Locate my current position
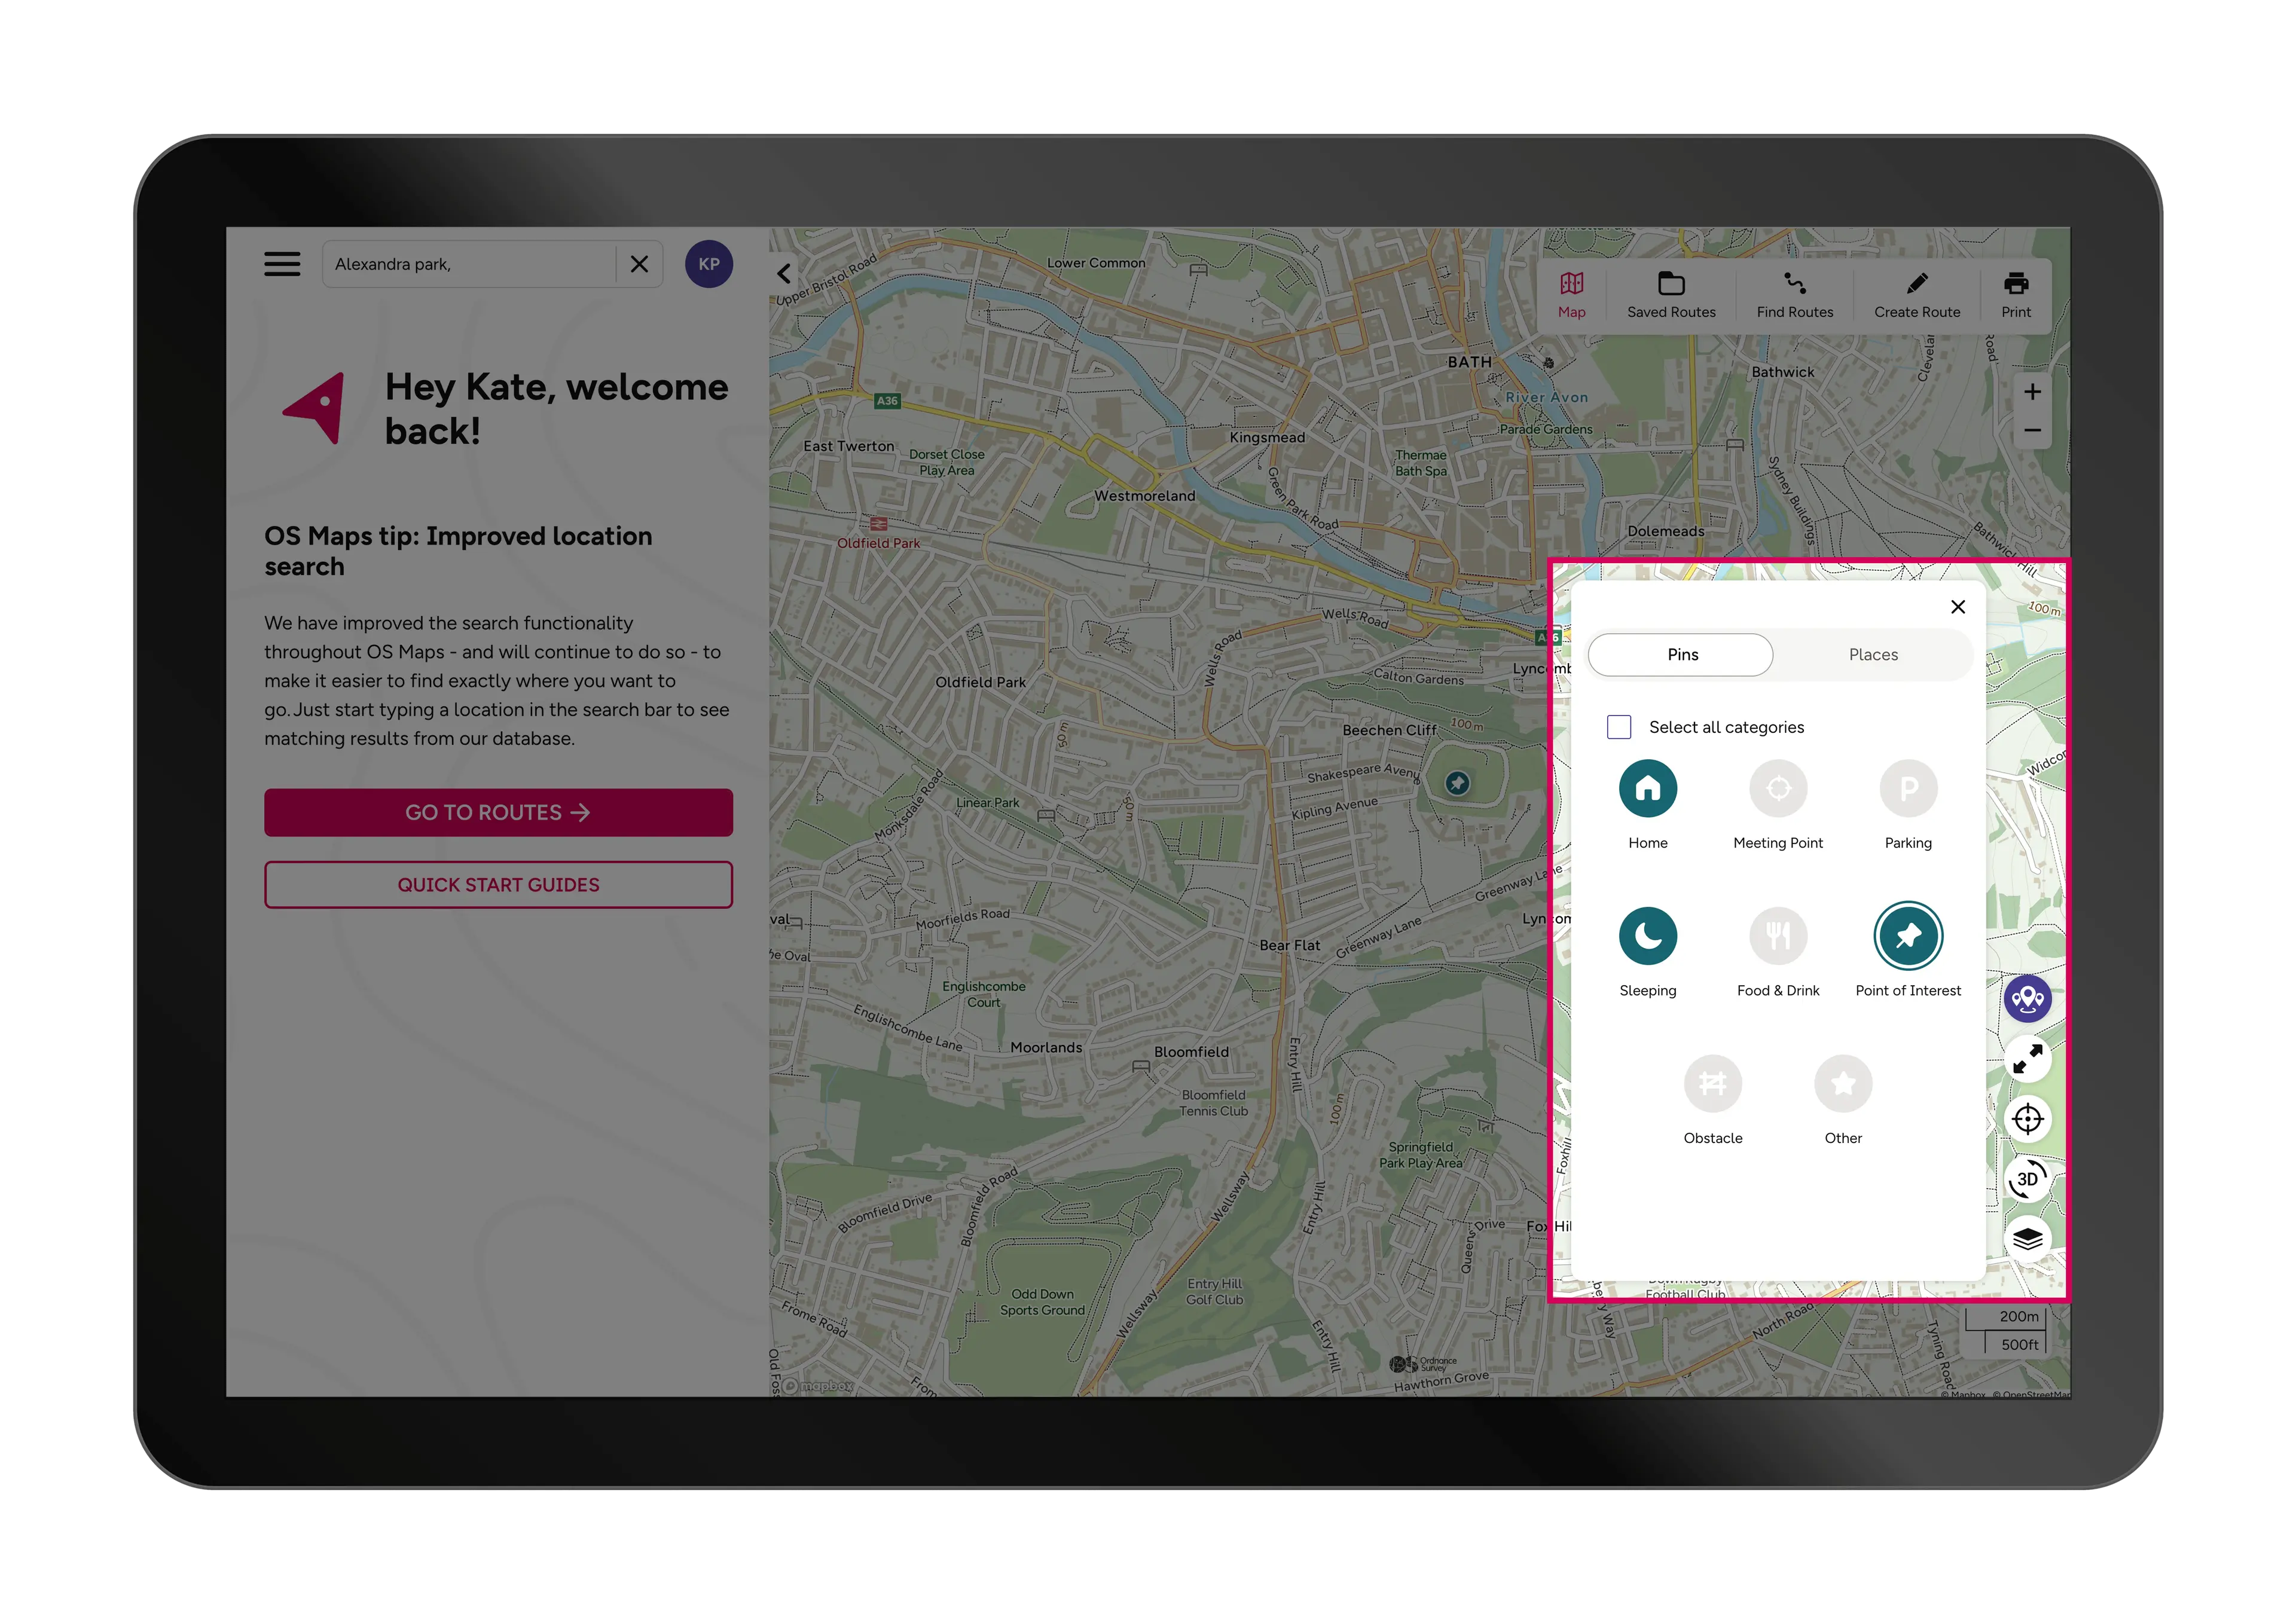This screenshot has height=1623, width=2296. 2028,1119
